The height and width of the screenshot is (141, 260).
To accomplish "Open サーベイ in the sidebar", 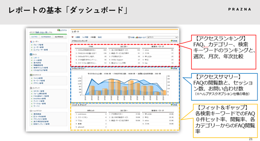I will tap(37, 106).
